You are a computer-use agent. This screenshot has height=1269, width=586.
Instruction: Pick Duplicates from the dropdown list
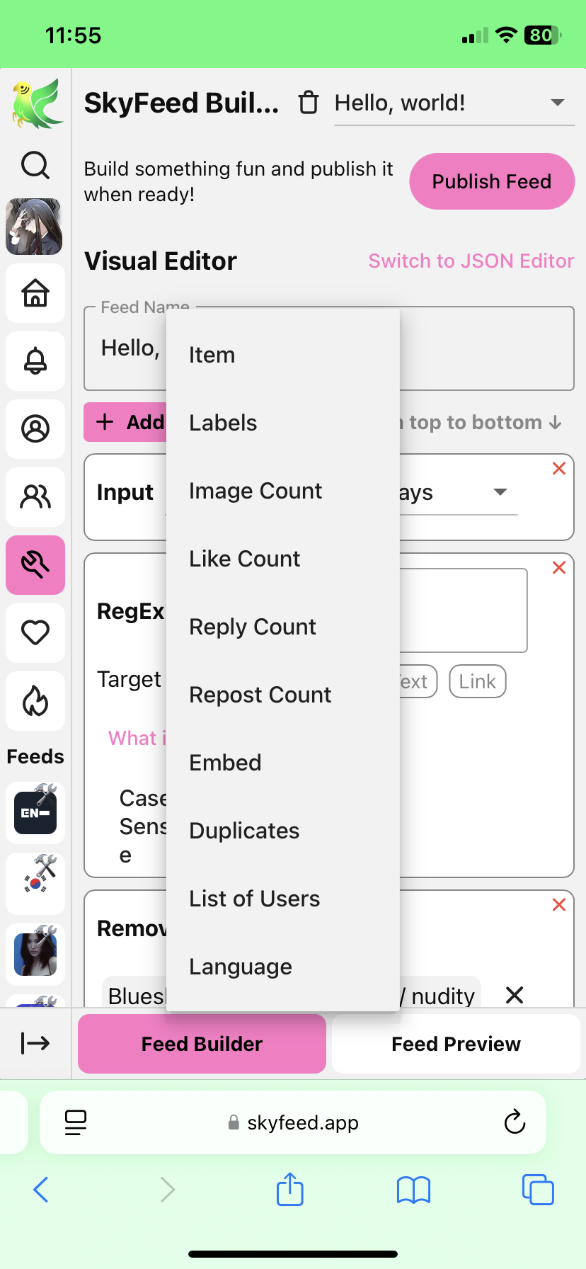coord(244,831)
